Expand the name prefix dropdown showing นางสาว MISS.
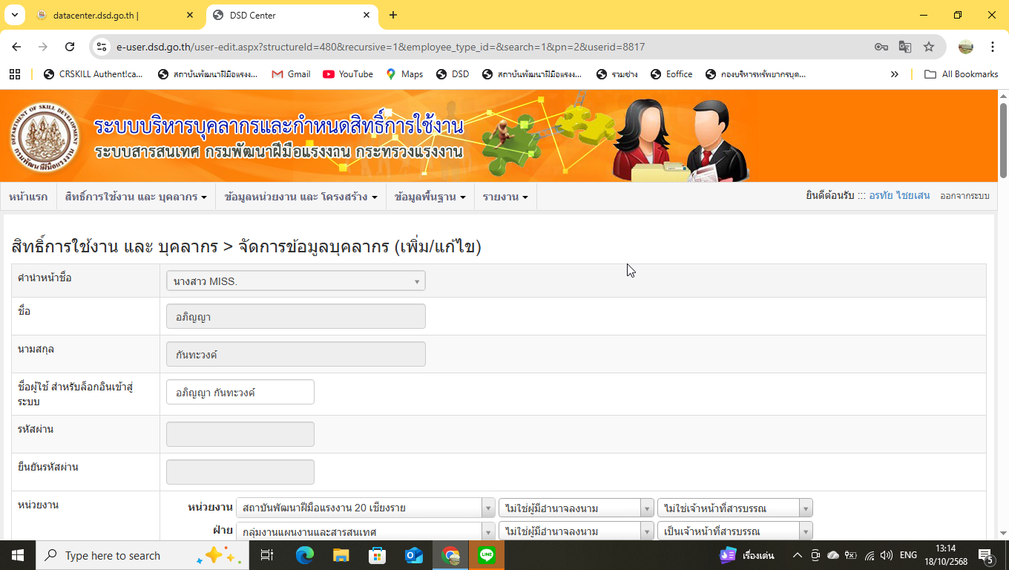Screen dimensions: 1009x570 point(295,281)
